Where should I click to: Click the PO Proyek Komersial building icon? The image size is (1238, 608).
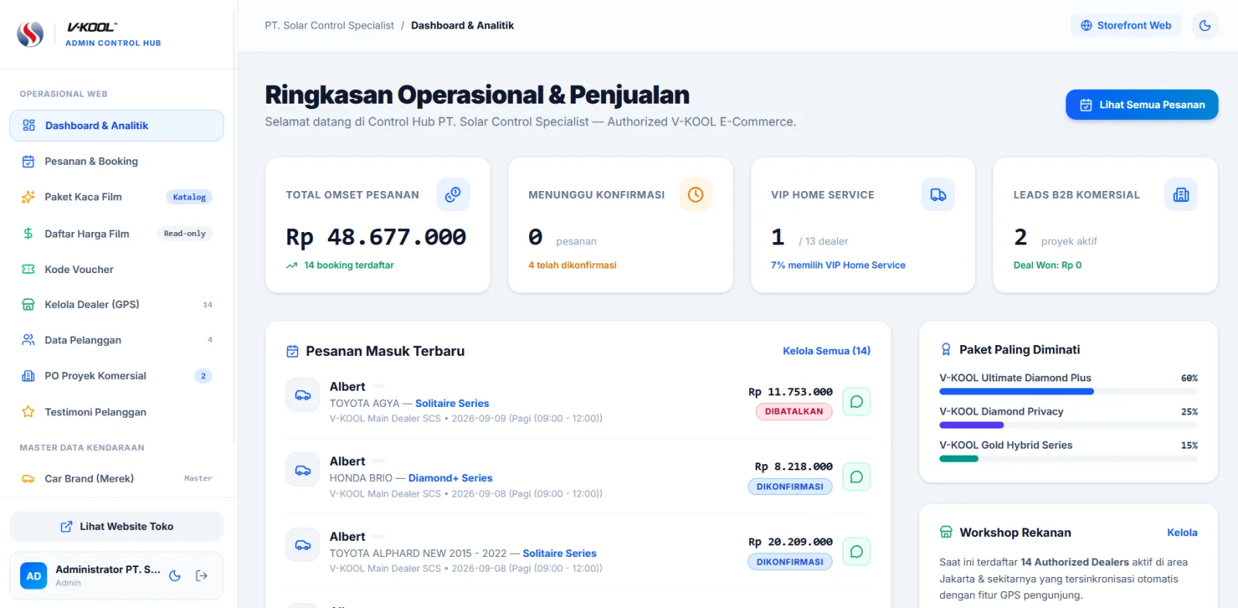click(29, 376)
